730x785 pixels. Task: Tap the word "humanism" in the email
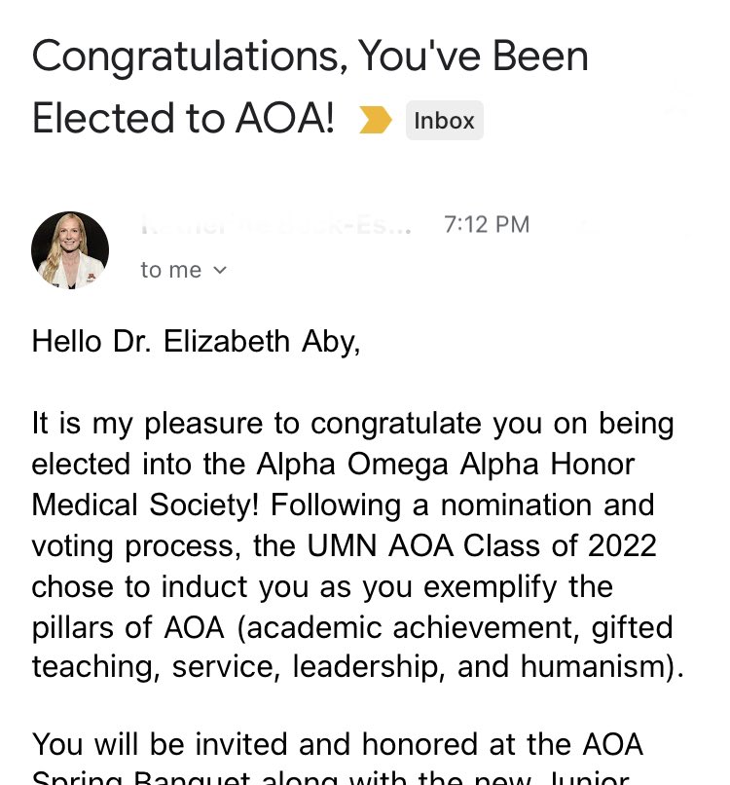click(x=592, y=667)
